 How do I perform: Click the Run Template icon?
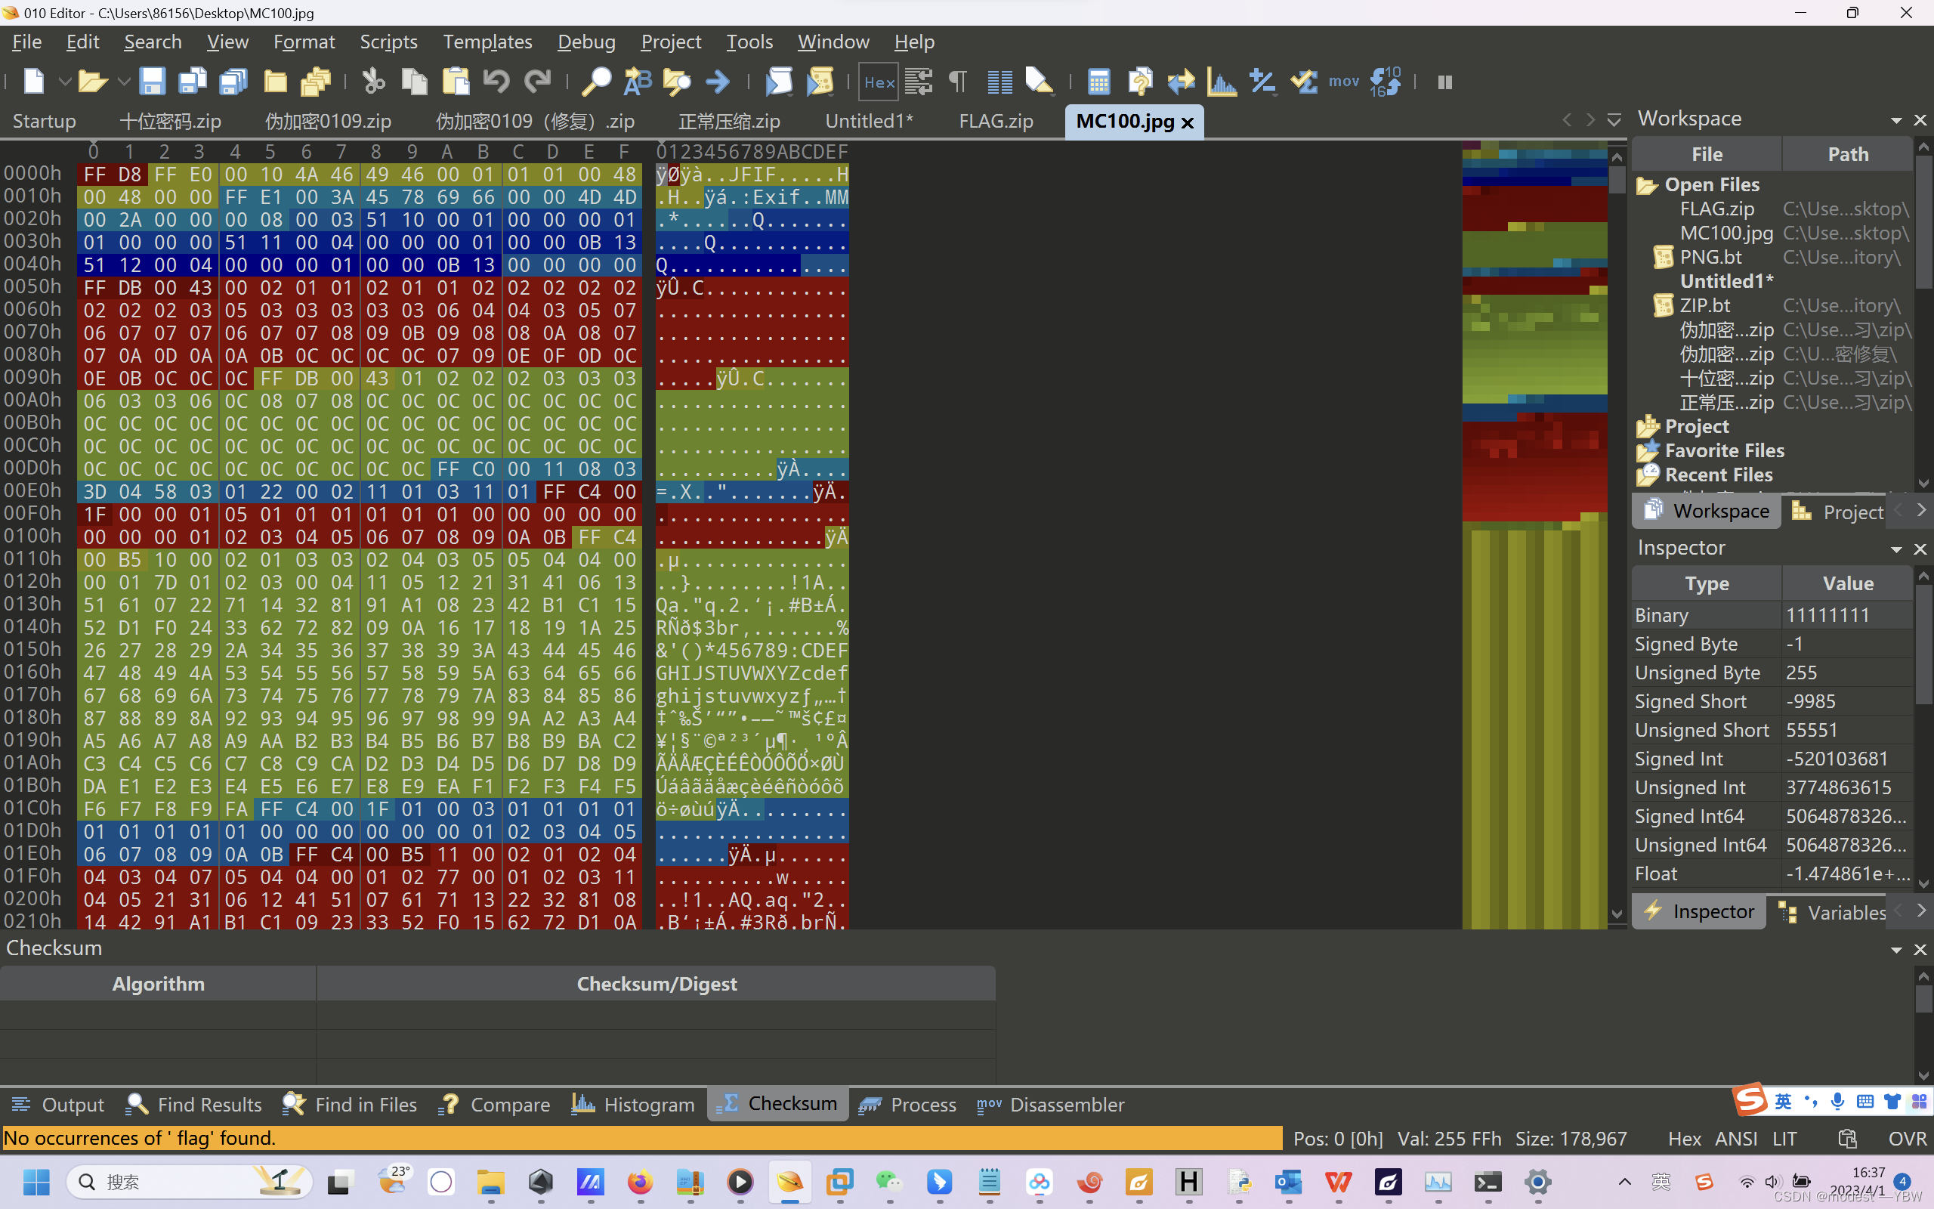(x=820, y=82)
